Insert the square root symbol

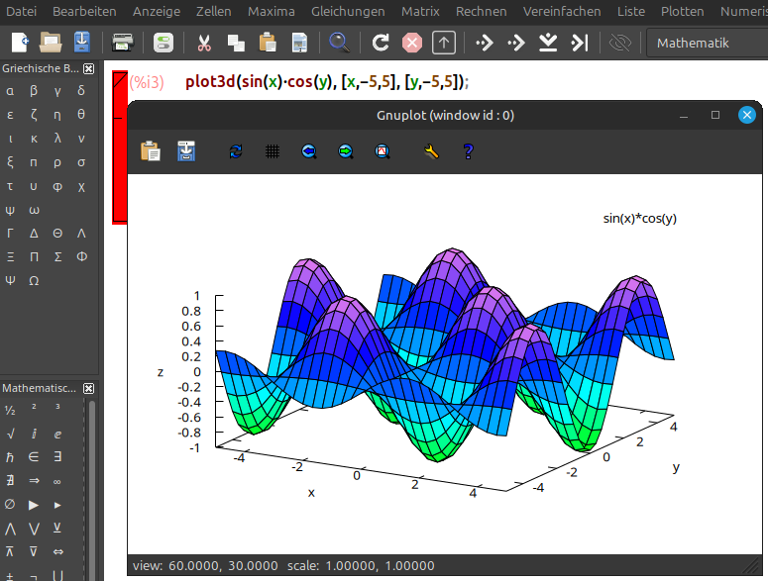coord(10,434)
